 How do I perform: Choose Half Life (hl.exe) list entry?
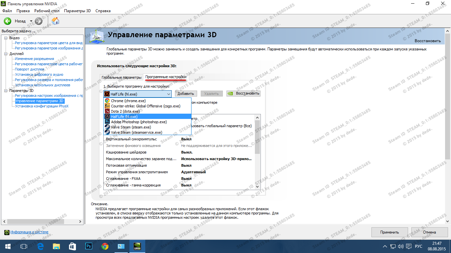pos(147,117)
